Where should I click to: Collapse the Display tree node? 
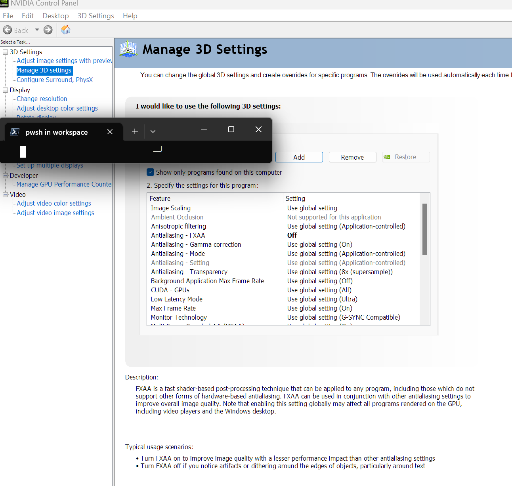coord(6,90)
